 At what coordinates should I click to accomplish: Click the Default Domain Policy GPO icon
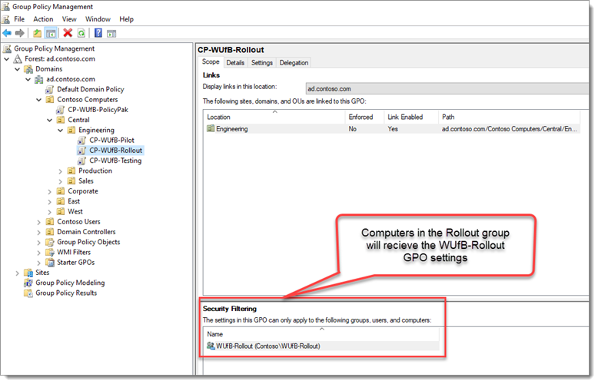click(x=50, y=90)
